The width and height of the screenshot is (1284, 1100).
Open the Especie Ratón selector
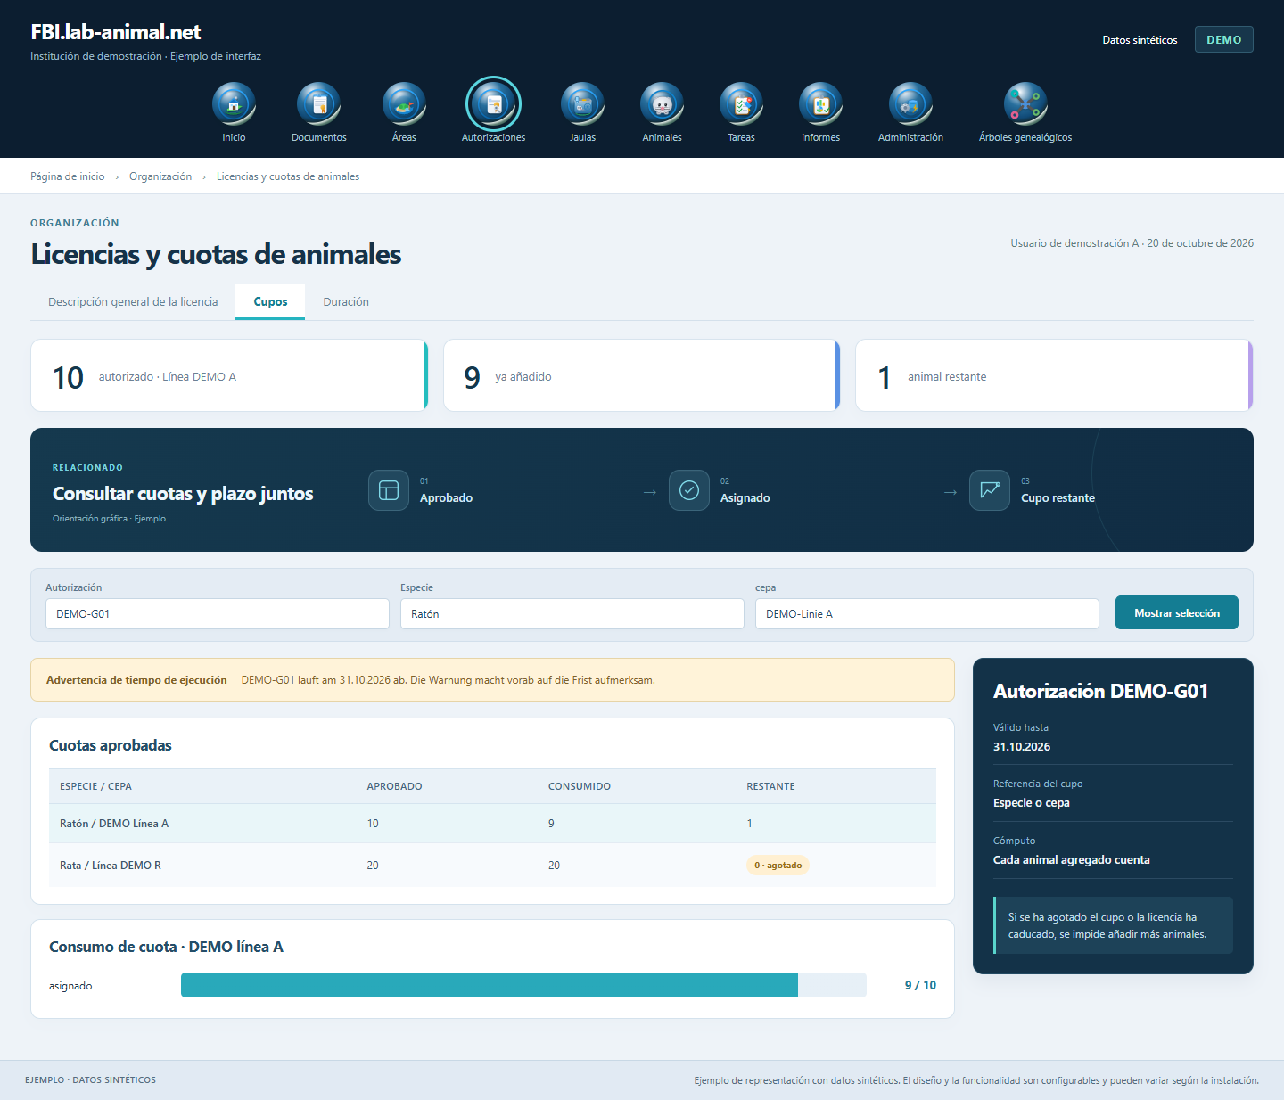(x=572, y=613)
